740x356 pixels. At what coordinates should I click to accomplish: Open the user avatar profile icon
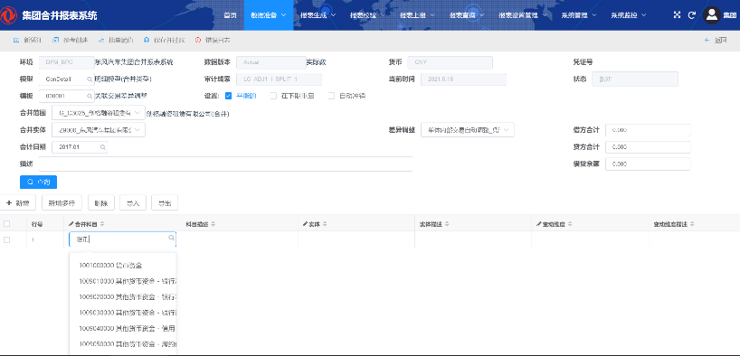pos(712,15)
